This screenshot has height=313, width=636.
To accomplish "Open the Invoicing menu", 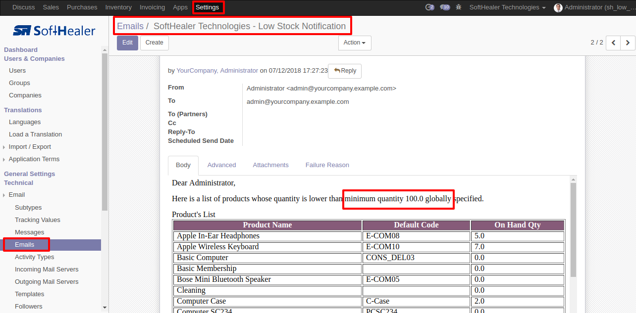I will point(152,7).
